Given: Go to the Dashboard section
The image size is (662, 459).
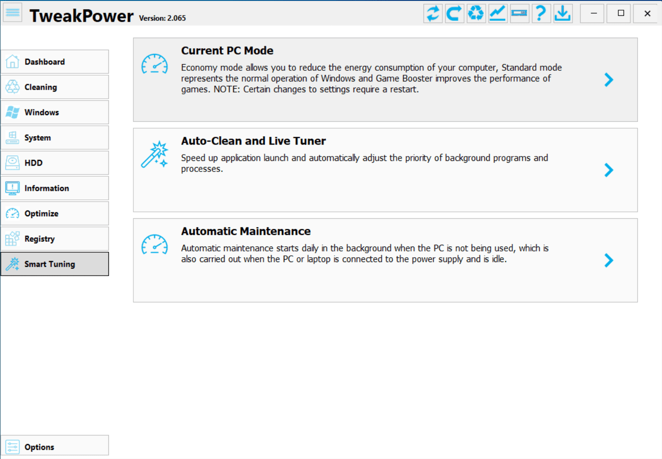Looking at the screenshot, I should click(55, 62).
